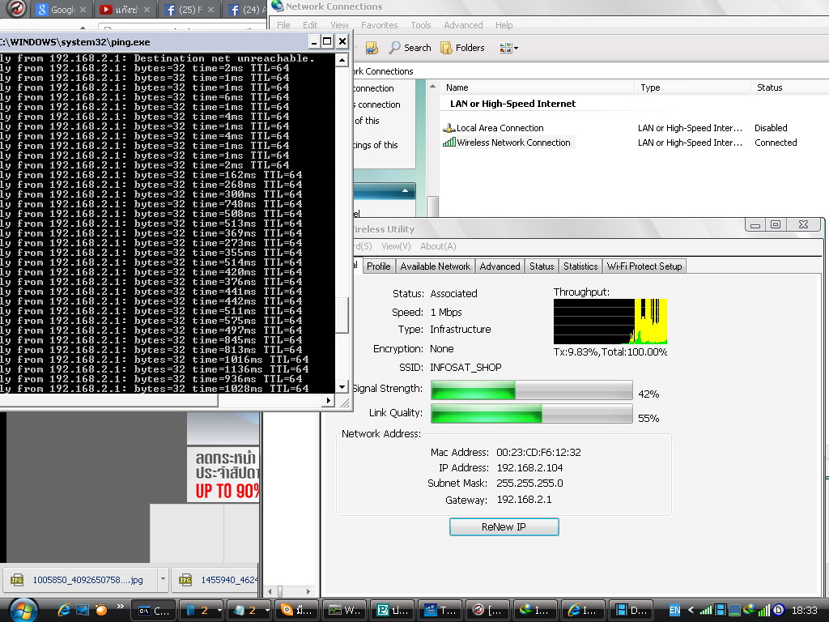Switch to the Status tab
Image resolution: width=829 pixels, height=622 pixels.
(x=542, y=266)
